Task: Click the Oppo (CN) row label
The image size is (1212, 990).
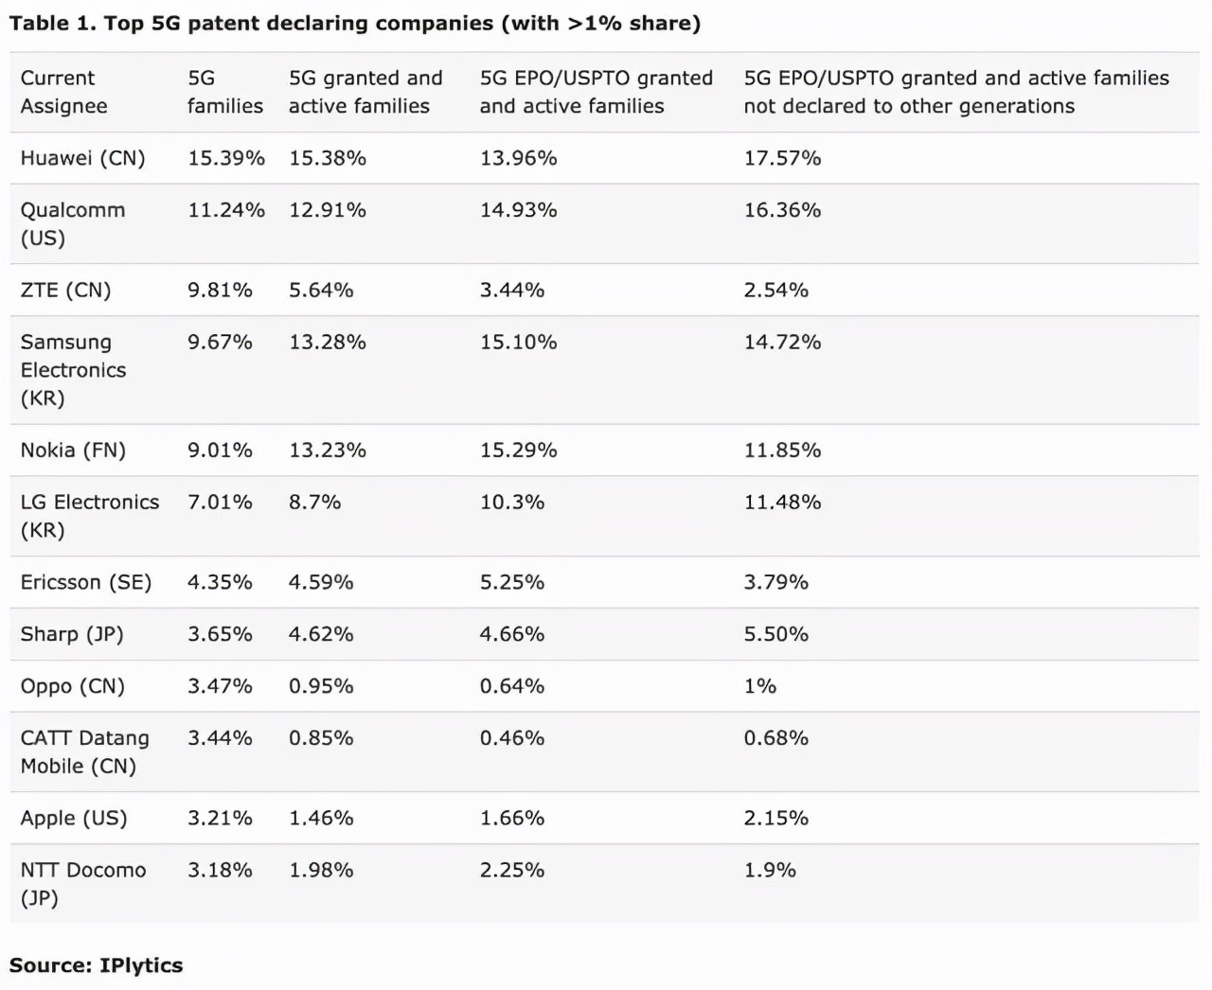Action: tap(72, 686)
